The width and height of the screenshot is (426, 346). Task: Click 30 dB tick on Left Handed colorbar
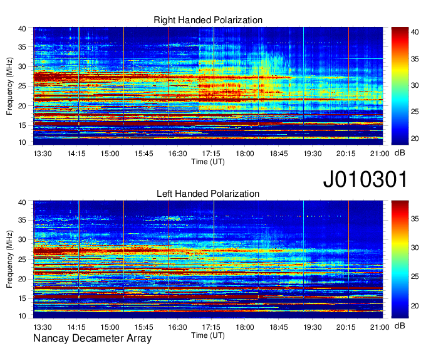coord(415,248)
